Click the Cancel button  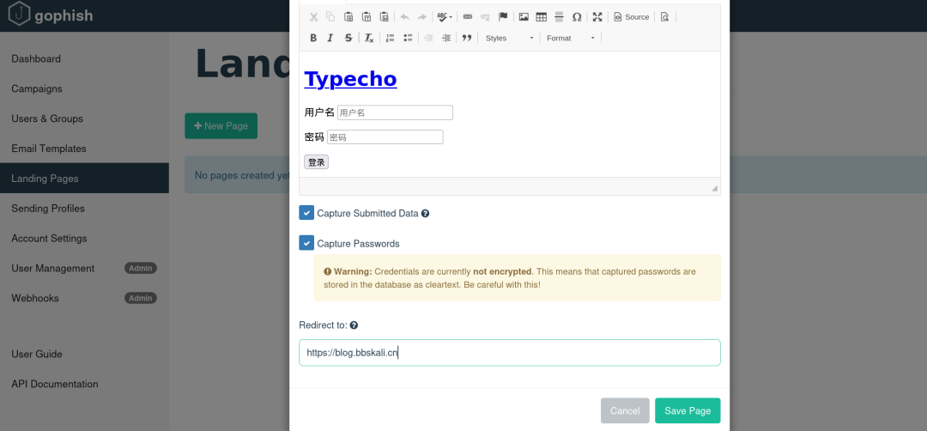point(625,411)
